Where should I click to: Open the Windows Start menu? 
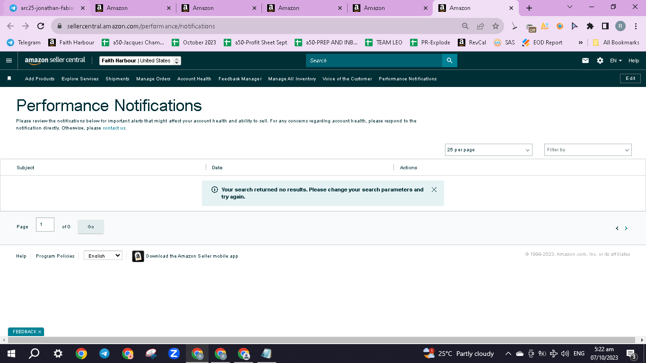point(11,354)
